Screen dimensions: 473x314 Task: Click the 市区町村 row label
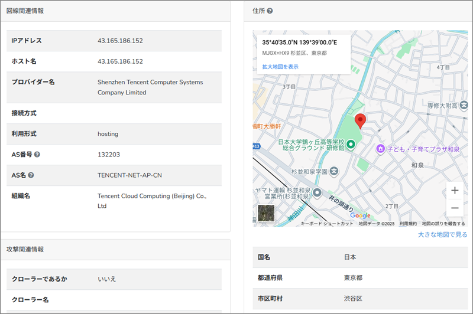270,298
